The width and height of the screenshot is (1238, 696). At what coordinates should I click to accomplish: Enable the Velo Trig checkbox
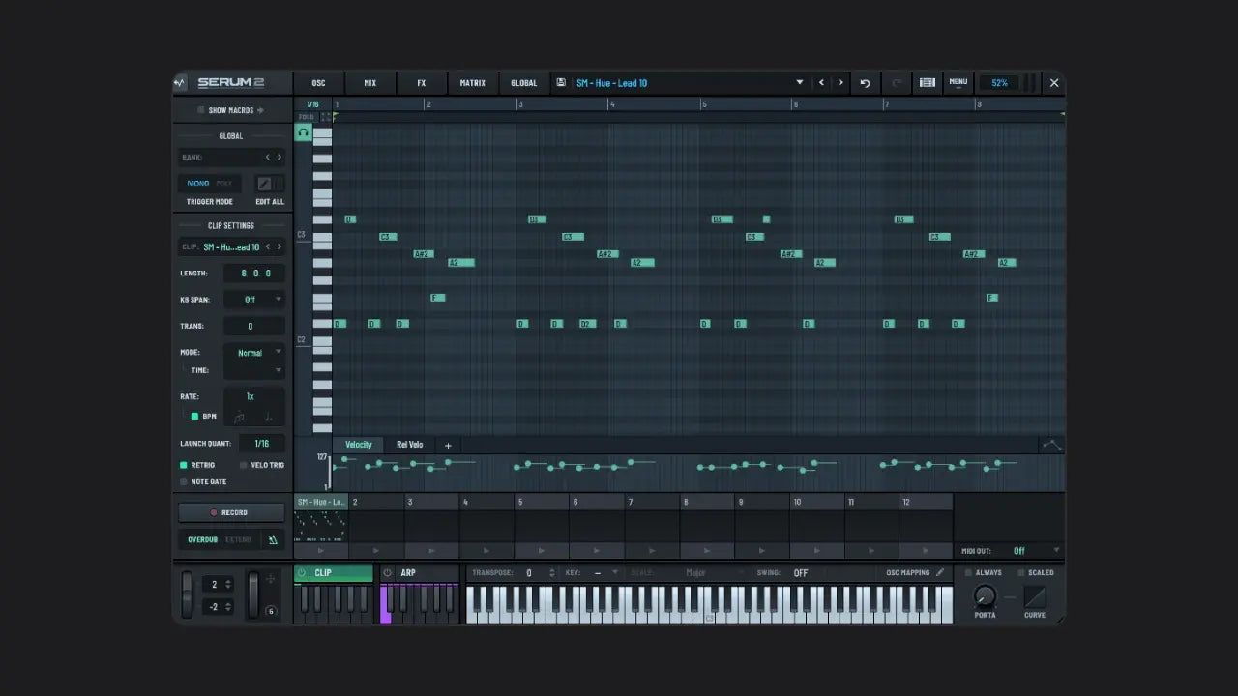243,465
